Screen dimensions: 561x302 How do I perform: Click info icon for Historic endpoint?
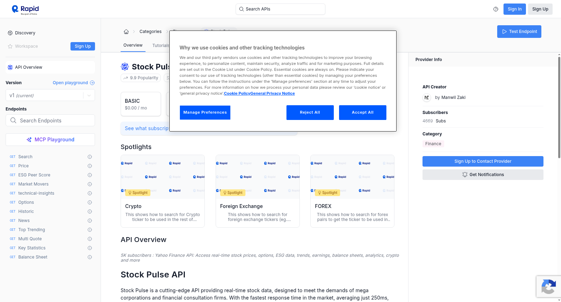click(90, 212)
